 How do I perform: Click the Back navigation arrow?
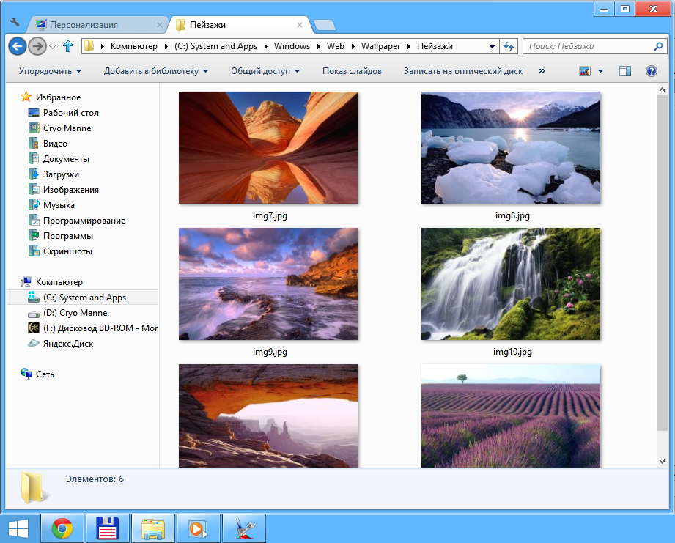[x=16, y=45]
